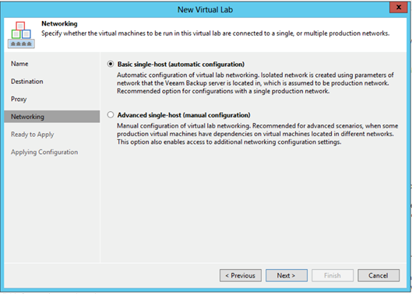Click the disabled Finish button
The image size is (412, 294).
(333, 275)
